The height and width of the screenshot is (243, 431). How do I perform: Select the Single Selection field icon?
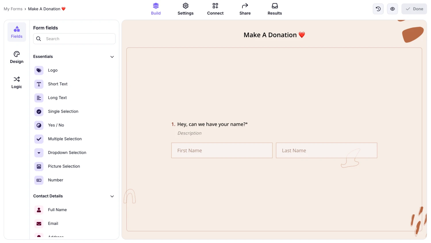[x=39, y=111]
